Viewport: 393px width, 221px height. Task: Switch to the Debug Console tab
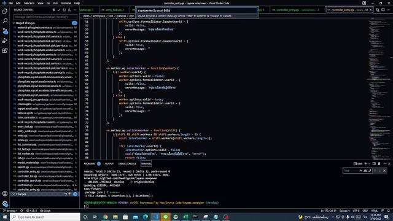pos(127,164)
